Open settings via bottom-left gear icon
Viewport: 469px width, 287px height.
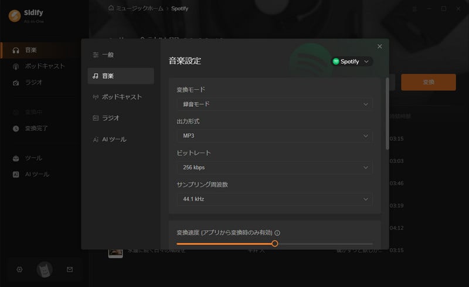pos(19,269)
